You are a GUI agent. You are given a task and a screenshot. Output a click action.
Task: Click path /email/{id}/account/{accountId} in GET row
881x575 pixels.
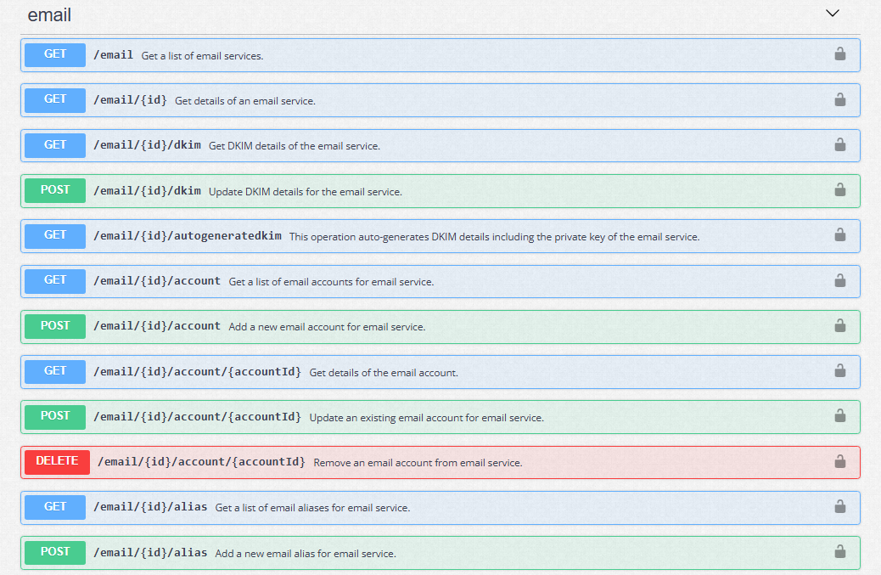(197, 371)
